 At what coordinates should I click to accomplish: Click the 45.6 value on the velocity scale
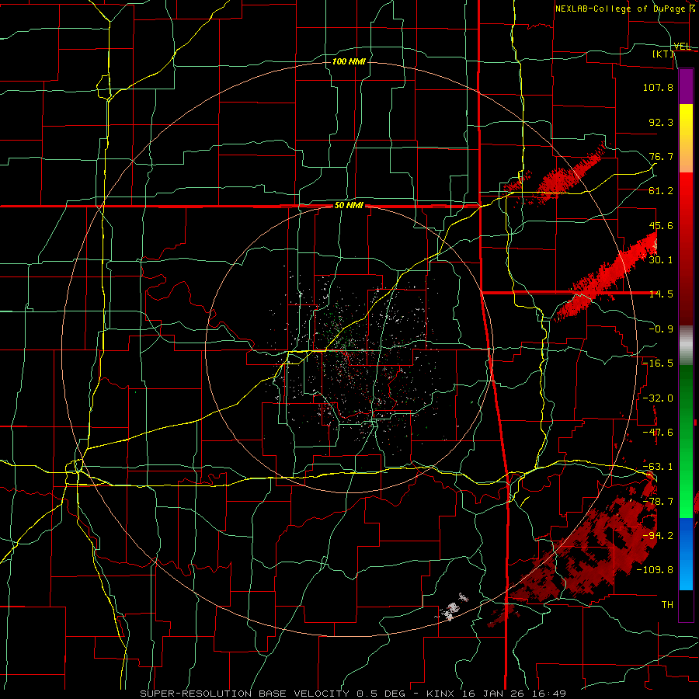coord(661,225)
